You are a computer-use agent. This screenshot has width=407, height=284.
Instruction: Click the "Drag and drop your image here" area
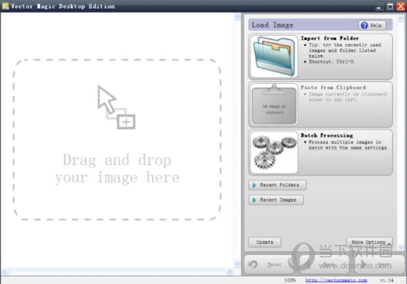point(117,140)
